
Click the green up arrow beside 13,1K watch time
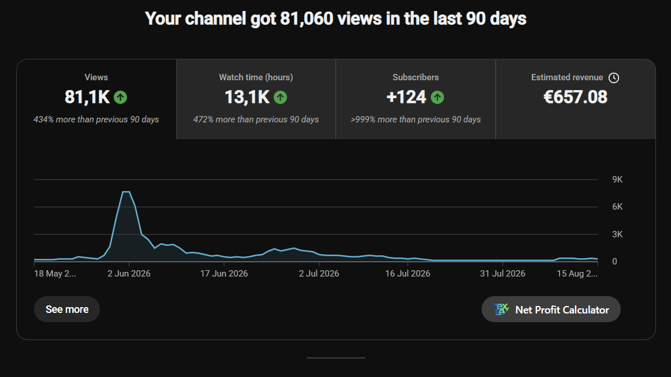pos(280,97)
